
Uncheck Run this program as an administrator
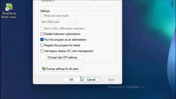click(42, 40)
